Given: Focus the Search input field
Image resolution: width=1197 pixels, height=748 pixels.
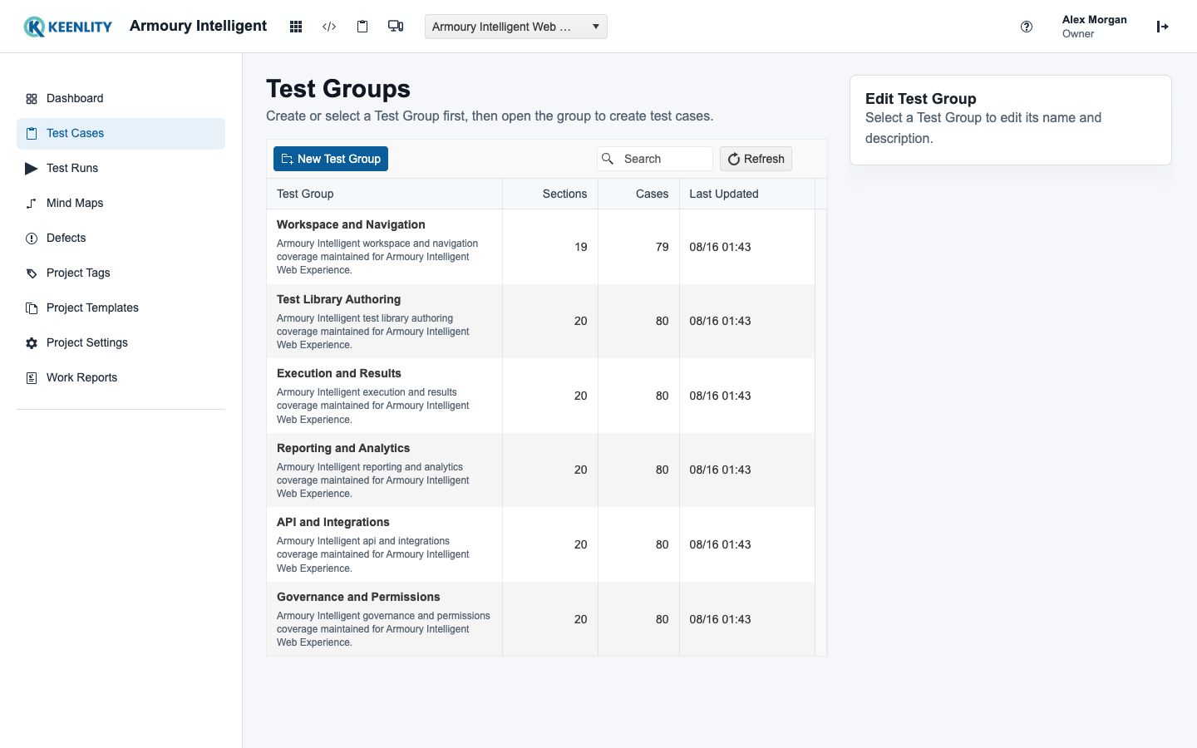Looking at the screenshot, I should (655, 159).
